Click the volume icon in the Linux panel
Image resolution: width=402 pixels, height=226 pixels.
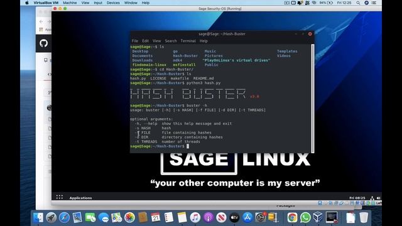tap(378, 198)
